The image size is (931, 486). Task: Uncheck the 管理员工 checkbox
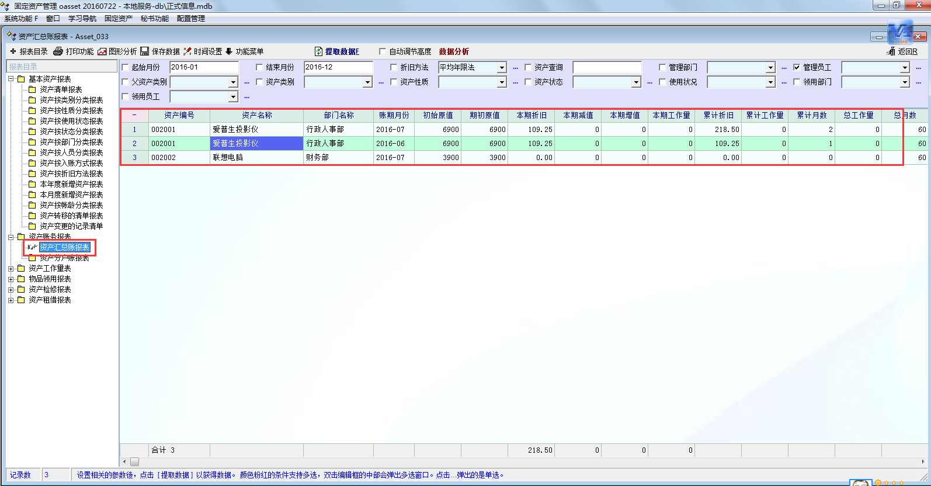point(797,67)
